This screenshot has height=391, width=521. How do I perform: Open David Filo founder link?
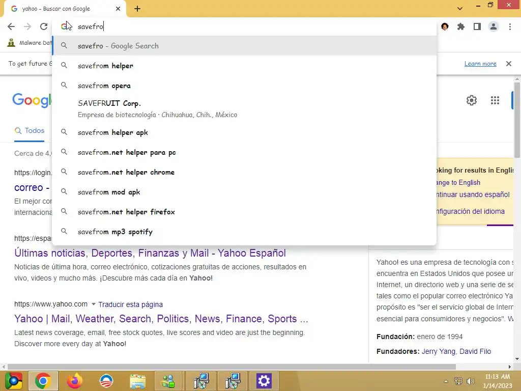pos(475,351)
